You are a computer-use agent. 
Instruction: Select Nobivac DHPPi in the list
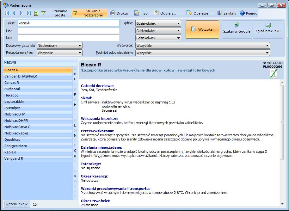pyautogui.click(x=38, y=121)
